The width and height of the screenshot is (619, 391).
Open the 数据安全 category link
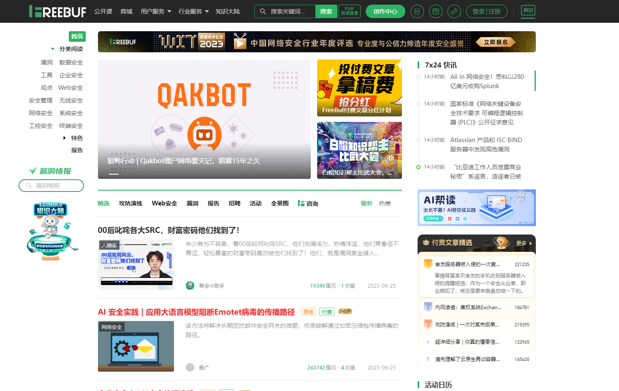tap(71, 62)
